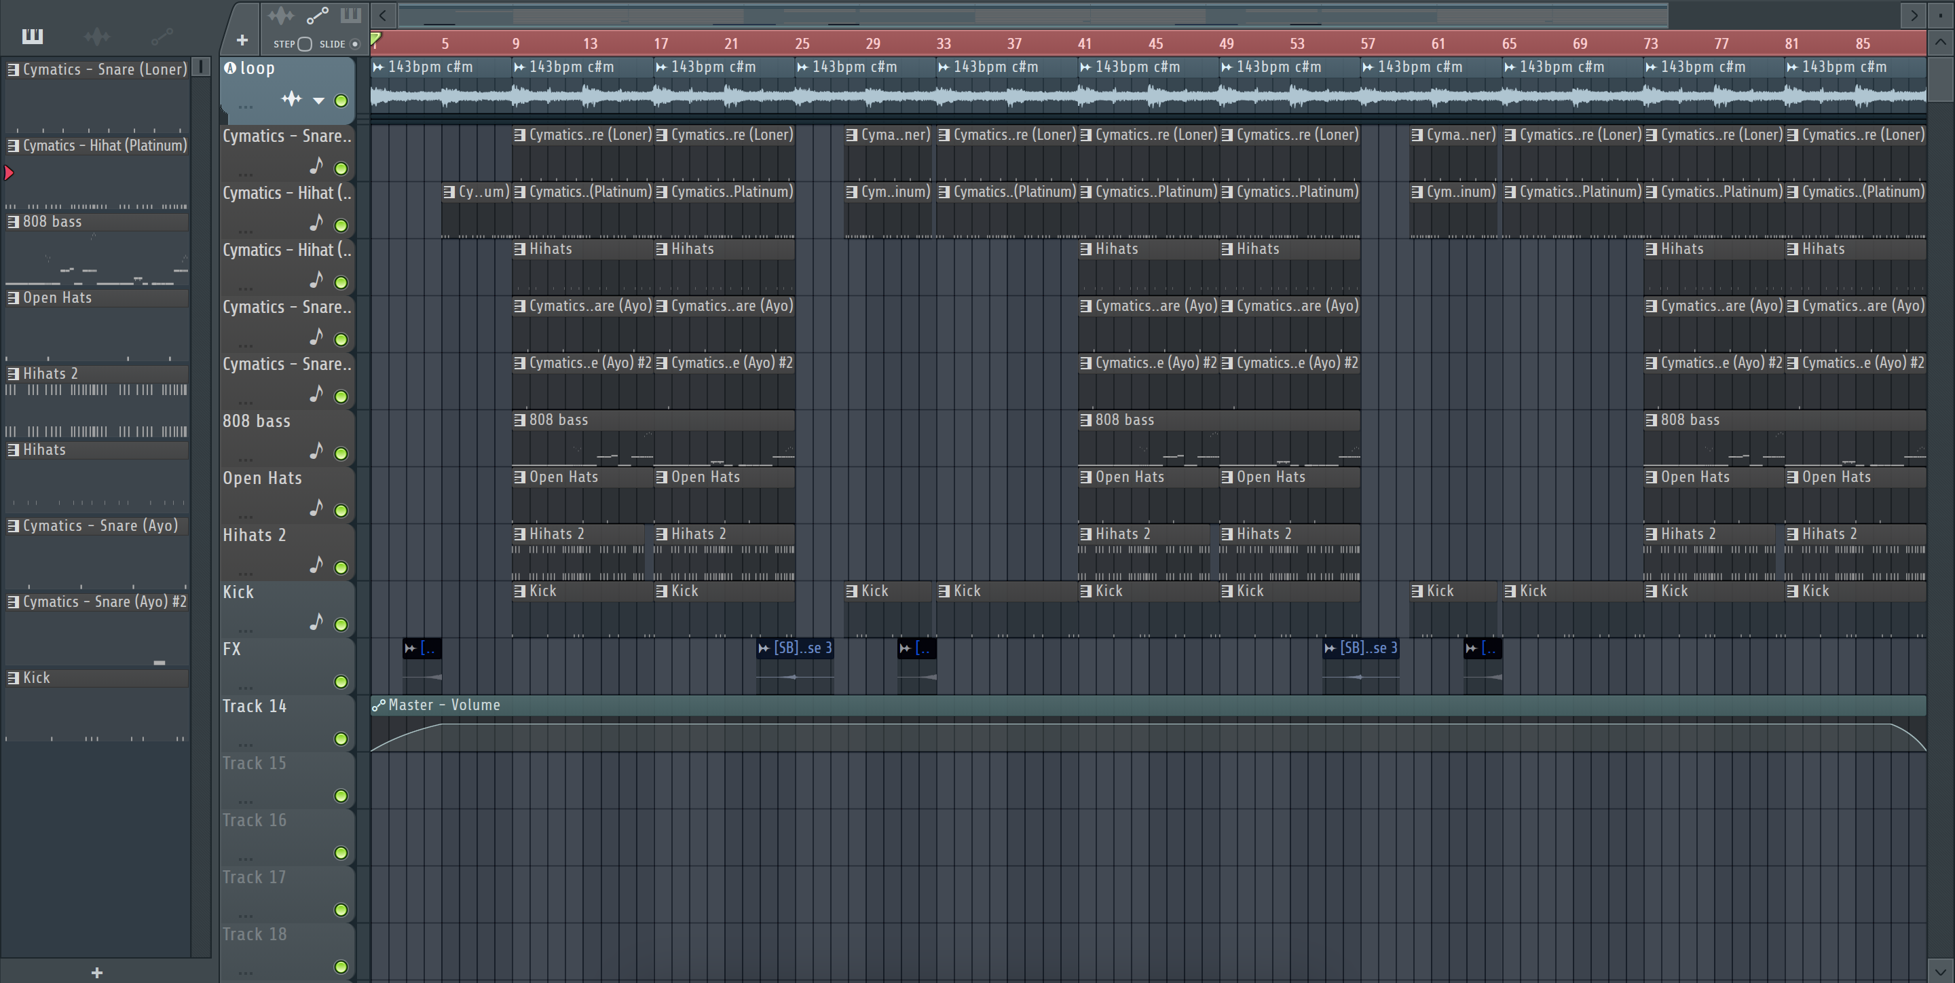Screen dimensions: 1955x983
Task: Open clip menu of first 143bpm c#m clip
Action: tap(378, 67)
